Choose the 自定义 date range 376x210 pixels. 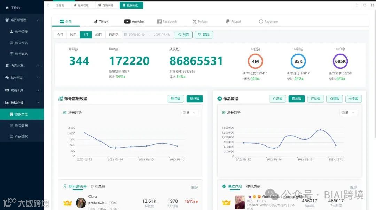[113, 35]
